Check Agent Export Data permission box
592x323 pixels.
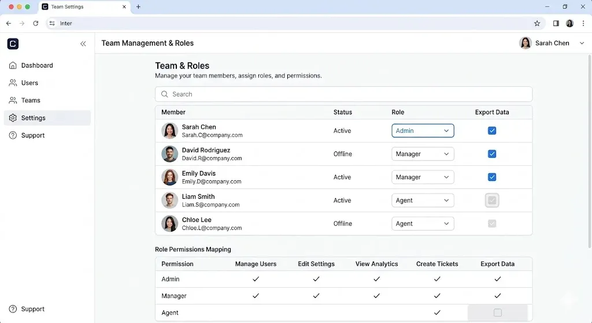click(x=498, y=313)
